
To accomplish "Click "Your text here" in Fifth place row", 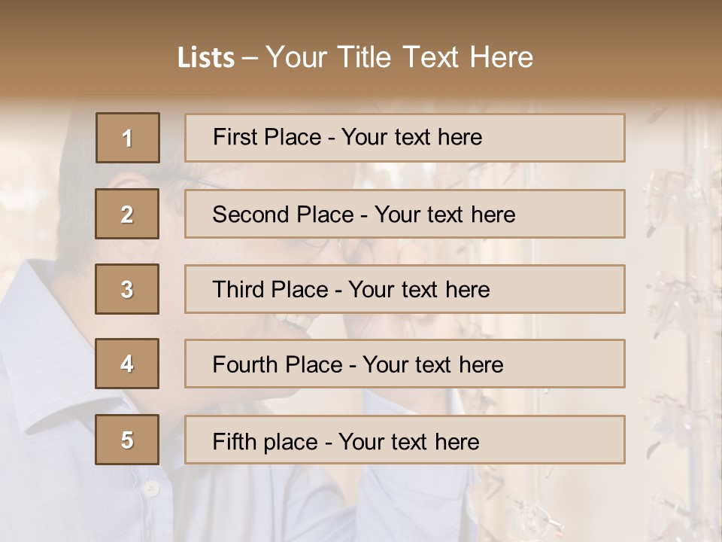I will (x=408, y=441).
